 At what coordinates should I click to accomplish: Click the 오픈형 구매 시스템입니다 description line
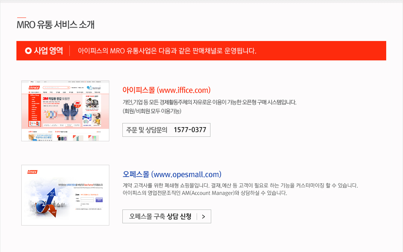click(x=209, y=102)
